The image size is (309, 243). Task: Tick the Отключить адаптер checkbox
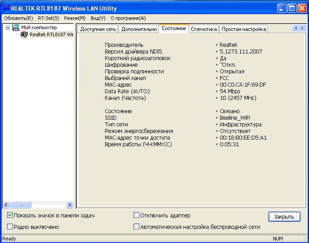[136, 215]
